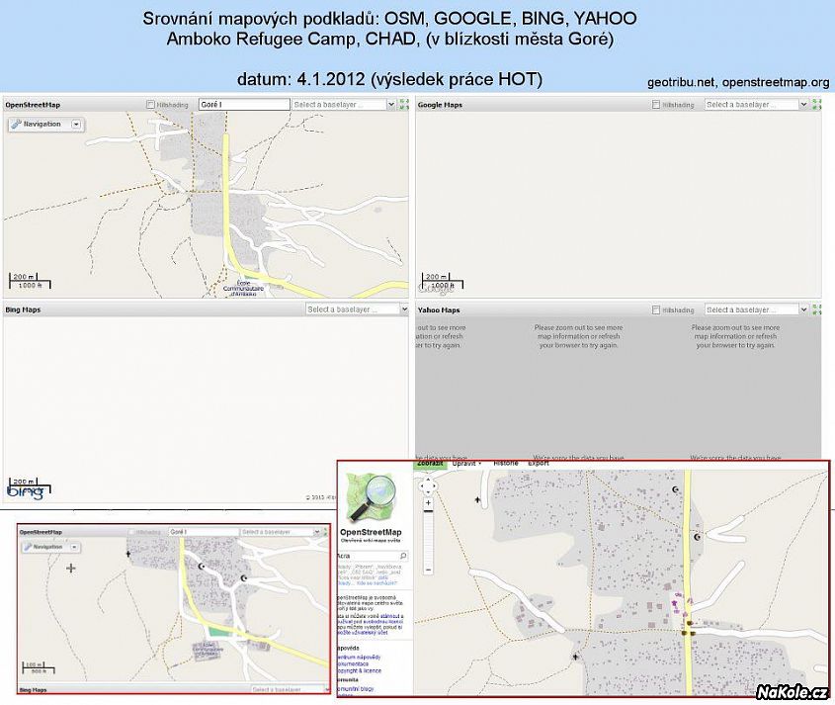Expand Navigation tool arrow in lower-left inset map
Viewport: 835px width, 705px height.
[74, 547]
